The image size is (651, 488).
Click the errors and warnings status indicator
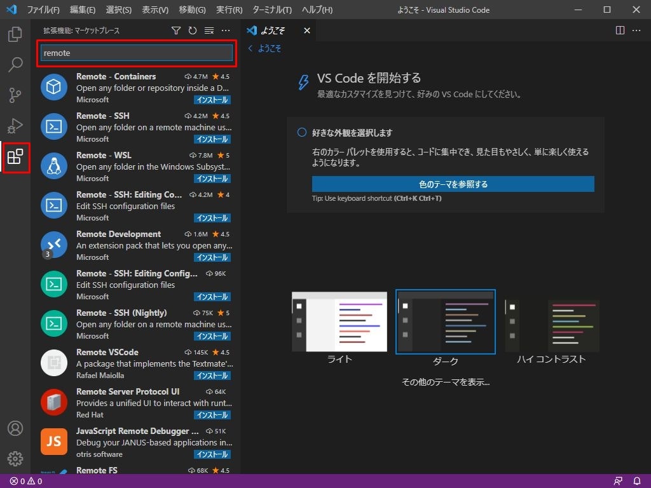(x=26, y=482)
